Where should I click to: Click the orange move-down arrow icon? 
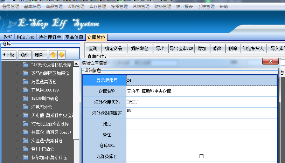click(62, 55)
